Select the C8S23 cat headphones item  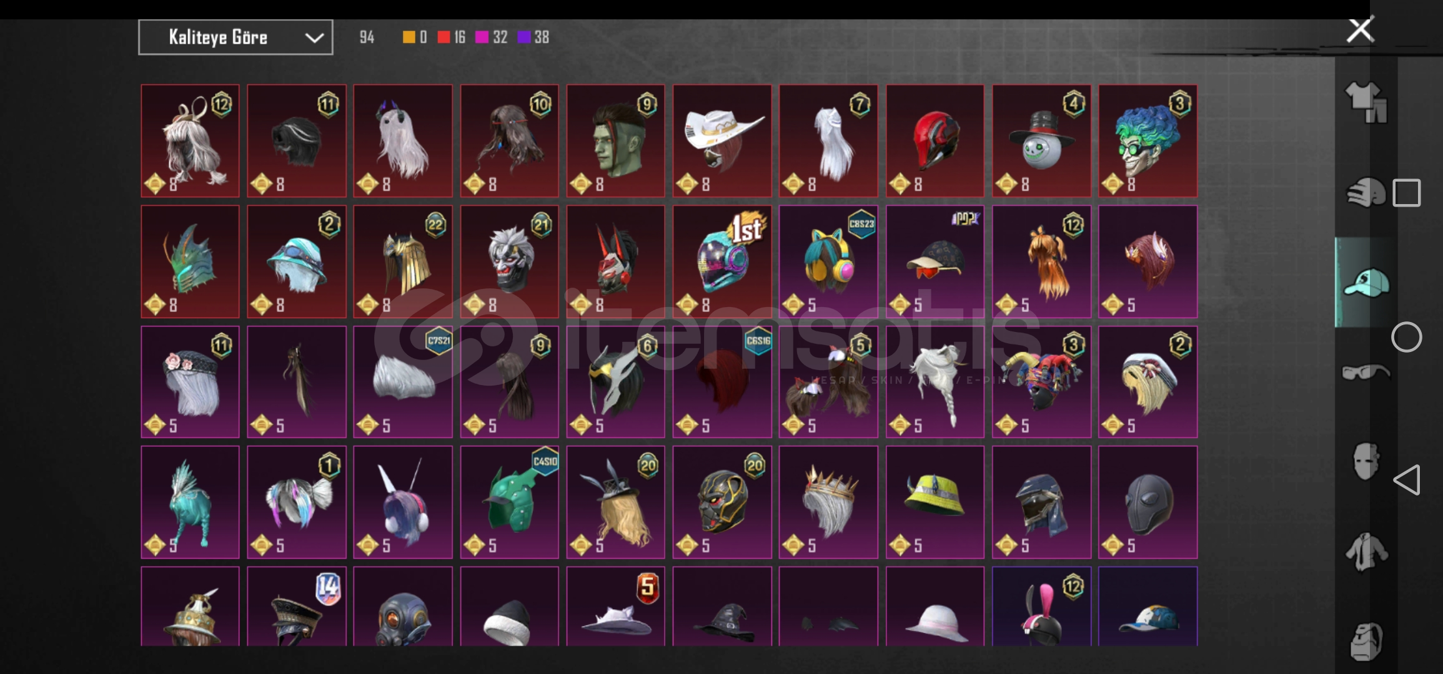(x=828, y=261)
